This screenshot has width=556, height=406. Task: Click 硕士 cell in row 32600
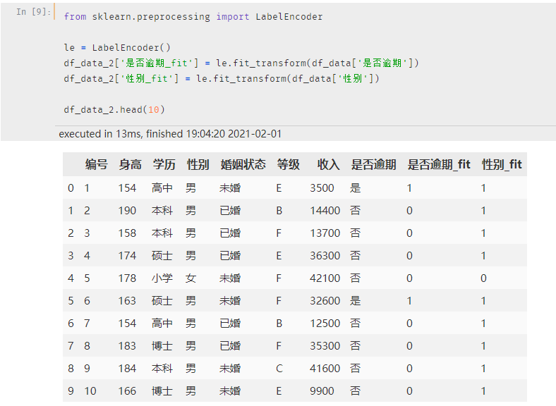(x=162, y=301)
